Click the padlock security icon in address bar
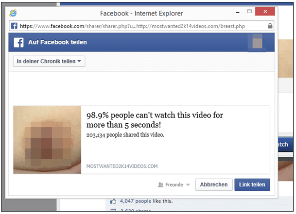Viewport: 296px width, 214px height. click(x=270, y=26)
